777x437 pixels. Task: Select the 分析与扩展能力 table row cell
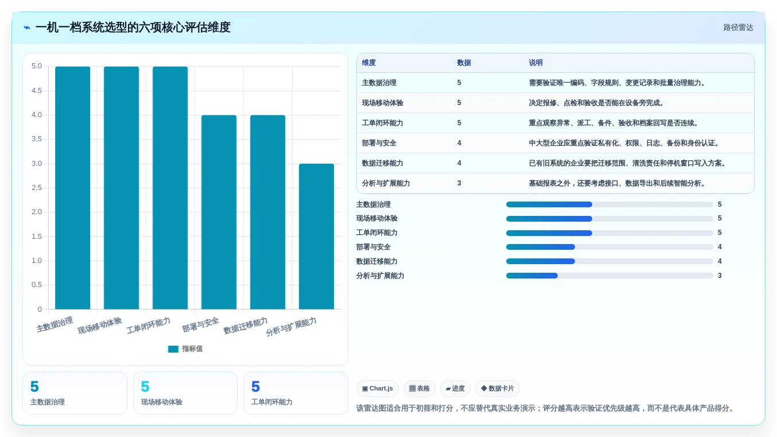(386, 183)
